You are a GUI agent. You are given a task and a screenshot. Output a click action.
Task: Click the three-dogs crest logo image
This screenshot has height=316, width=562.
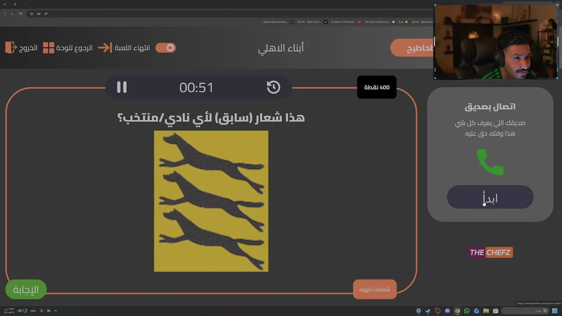(211, 201)
